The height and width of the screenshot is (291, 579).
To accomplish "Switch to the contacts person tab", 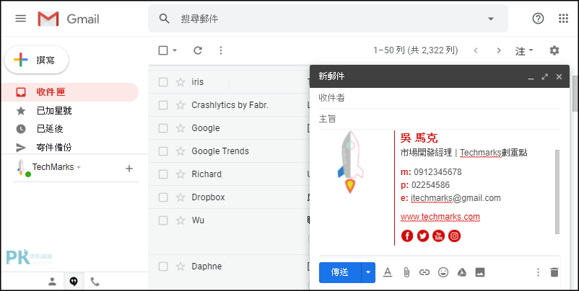I will pyautogui.click(x=53, y=282).
